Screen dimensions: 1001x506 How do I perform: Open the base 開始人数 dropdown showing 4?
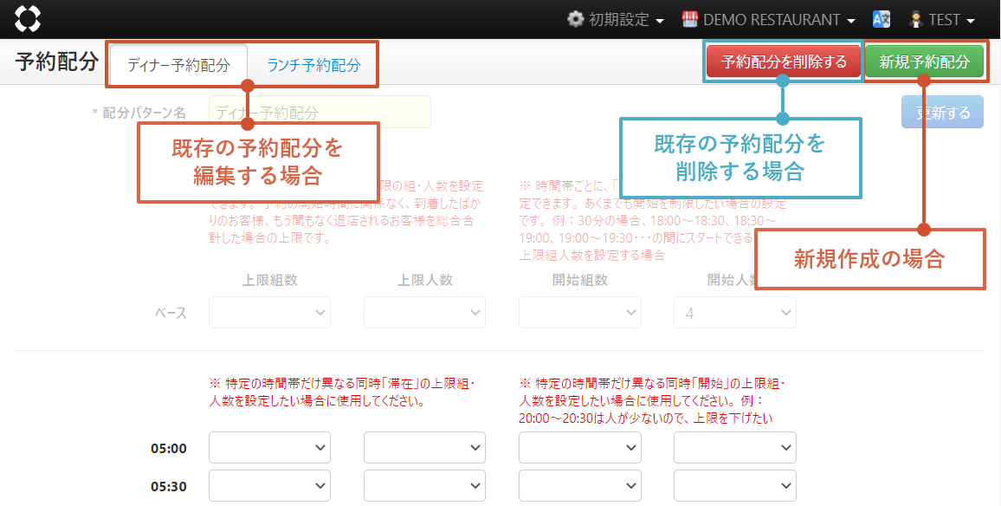[x=735, y=313]
